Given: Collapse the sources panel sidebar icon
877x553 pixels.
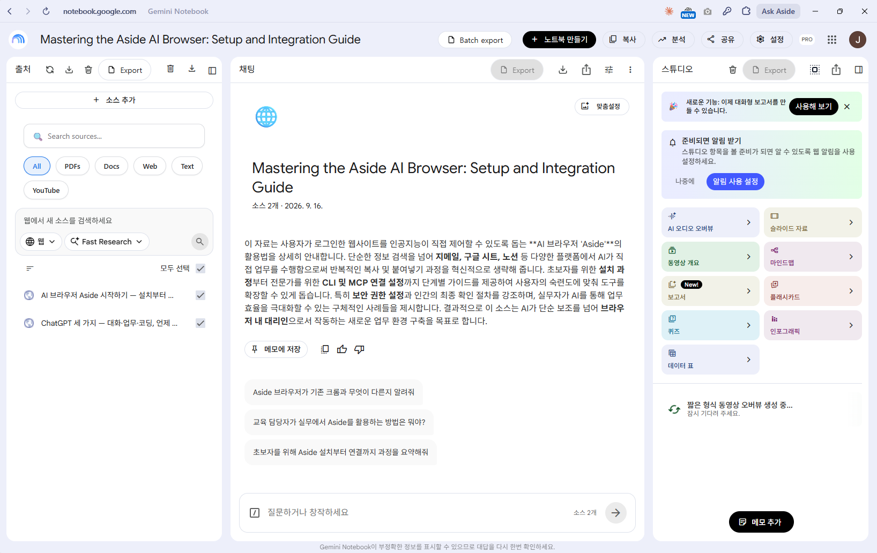Looking at the screenshot, I should 212,70.
